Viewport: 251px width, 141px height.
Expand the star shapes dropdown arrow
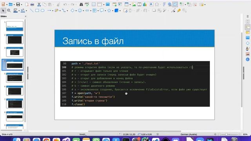pos(113,11)
